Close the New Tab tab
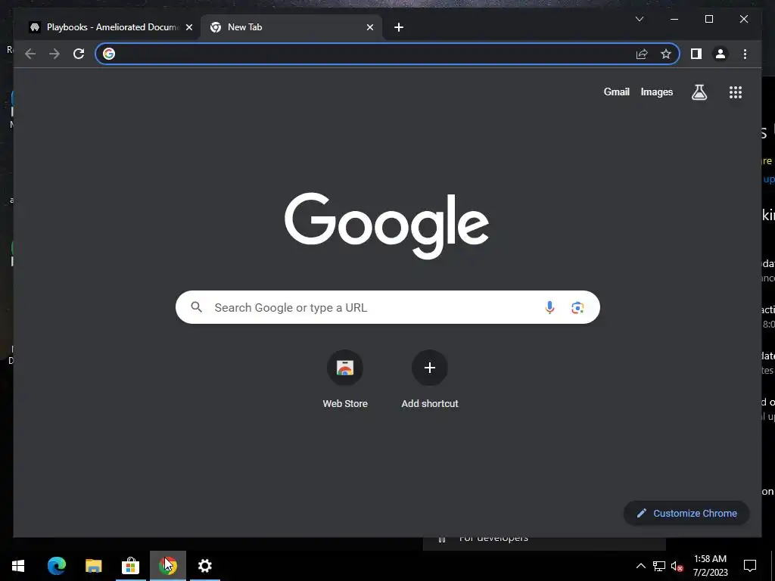 click(x=369, y=27)
